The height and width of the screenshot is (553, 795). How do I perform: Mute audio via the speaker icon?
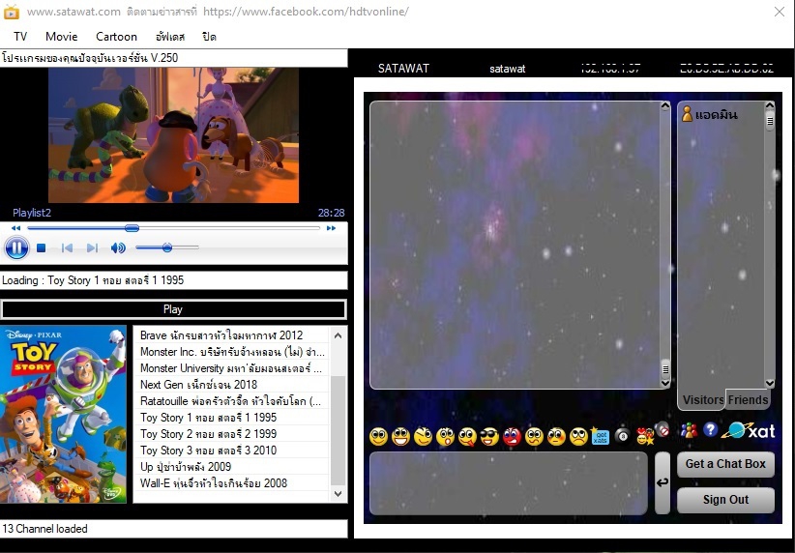click(118, 247)
